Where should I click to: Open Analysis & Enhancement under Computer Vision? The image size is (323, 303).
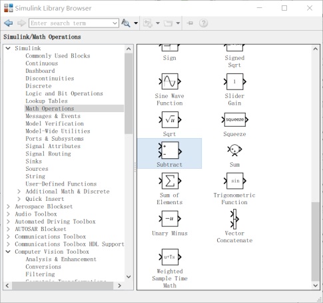tap(61, 259)
